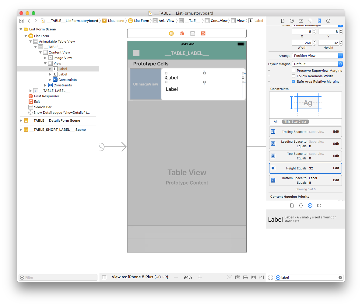The height and width of the screenshot is (306, 362).
Task: Click List Form in the jump bar
Action: coord(139,21)
